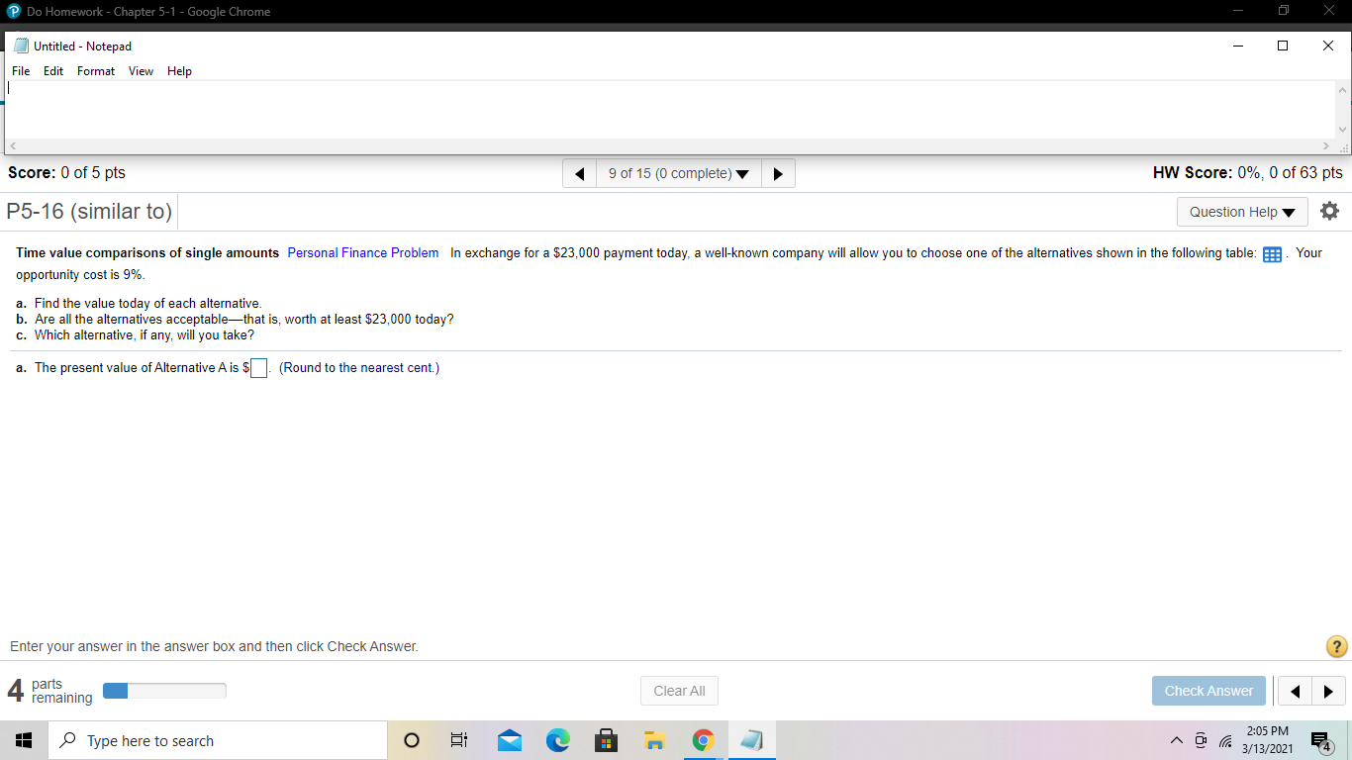Viewport: 1352px width, 760px height.
Task: Click the Personal Finance Problem link
Action: (x=362, y=253)
